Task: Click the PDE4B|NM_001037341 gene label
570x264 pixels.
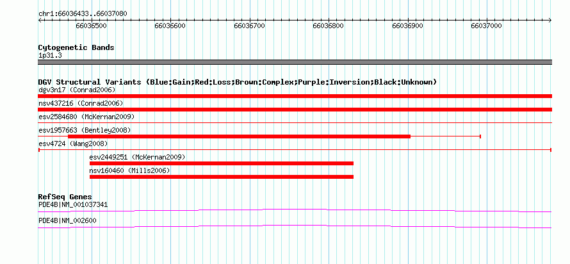Action: point(73,204)
